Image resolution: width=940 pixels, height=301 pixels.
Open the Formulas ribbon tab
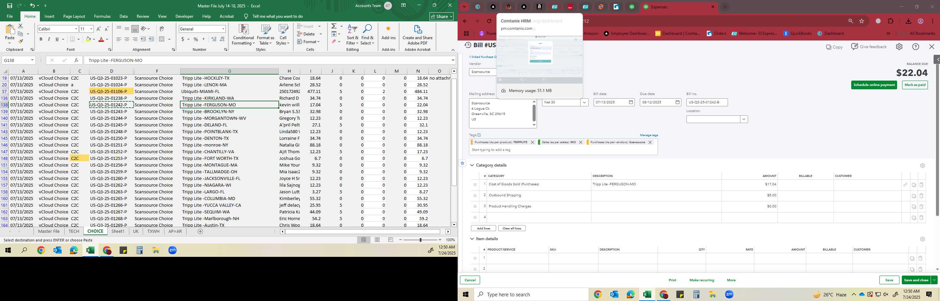102,16
